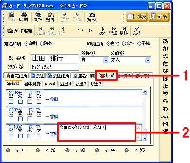The height and width of the screenshot is (163, 190).
Task: Open the フォーム form icon
Action: [92, 17]
